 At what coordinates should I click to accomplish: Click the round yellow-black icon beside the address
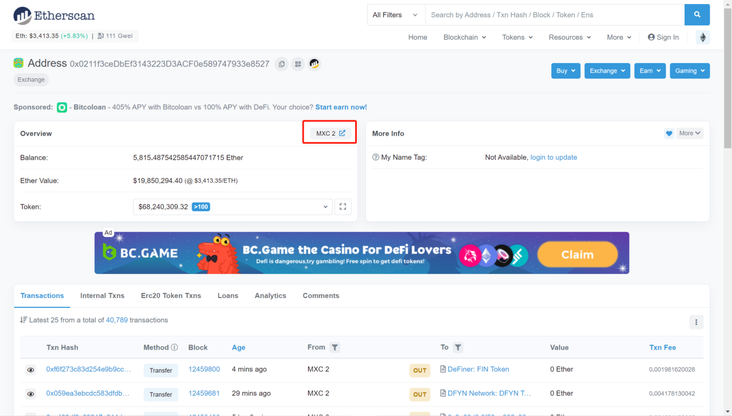pyautogui.click(x=314, y=64)
